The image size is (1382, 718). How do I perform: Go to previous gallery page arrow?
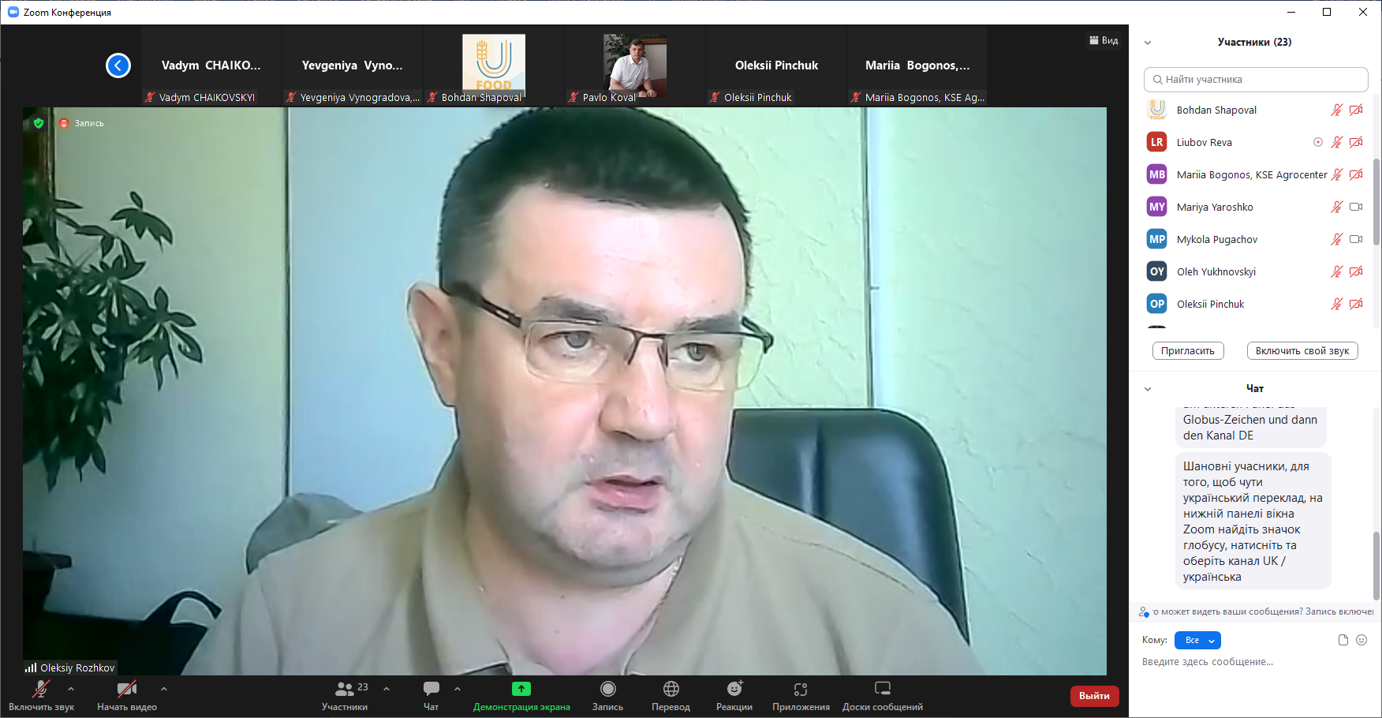[x=118, y=65]
